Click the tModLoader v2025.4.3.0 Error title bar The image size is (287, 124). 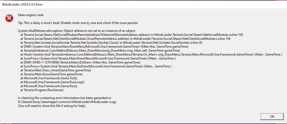22,4
